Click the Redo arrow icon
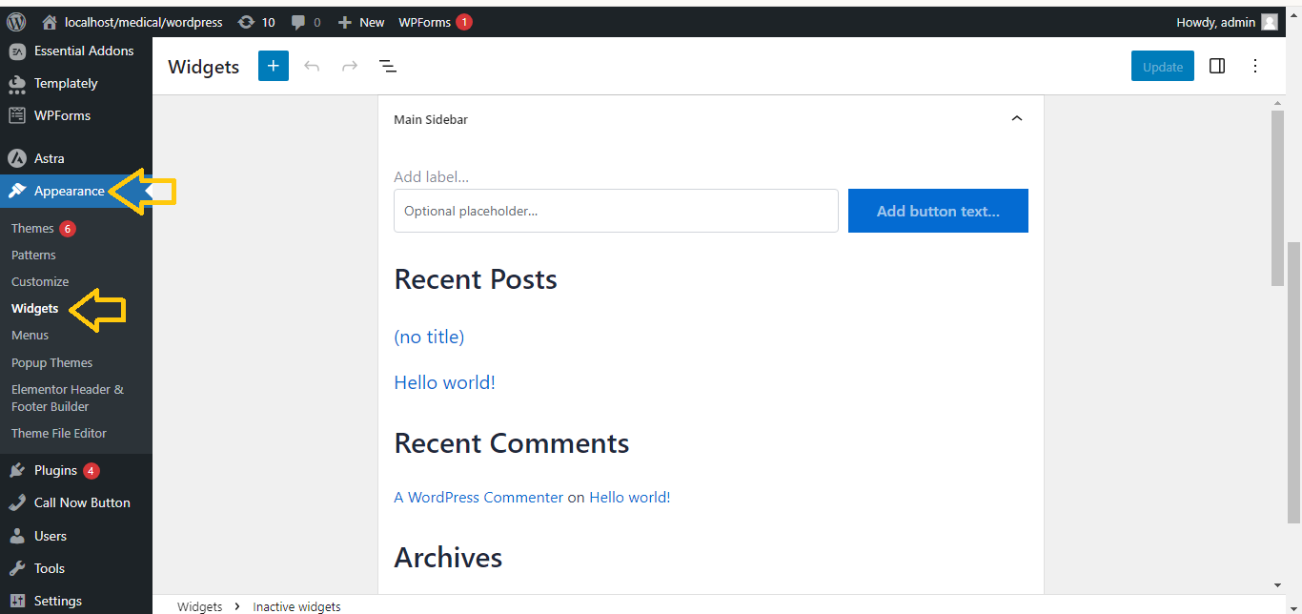Viewport: 1302px width, 614px height. pos(350,66)
